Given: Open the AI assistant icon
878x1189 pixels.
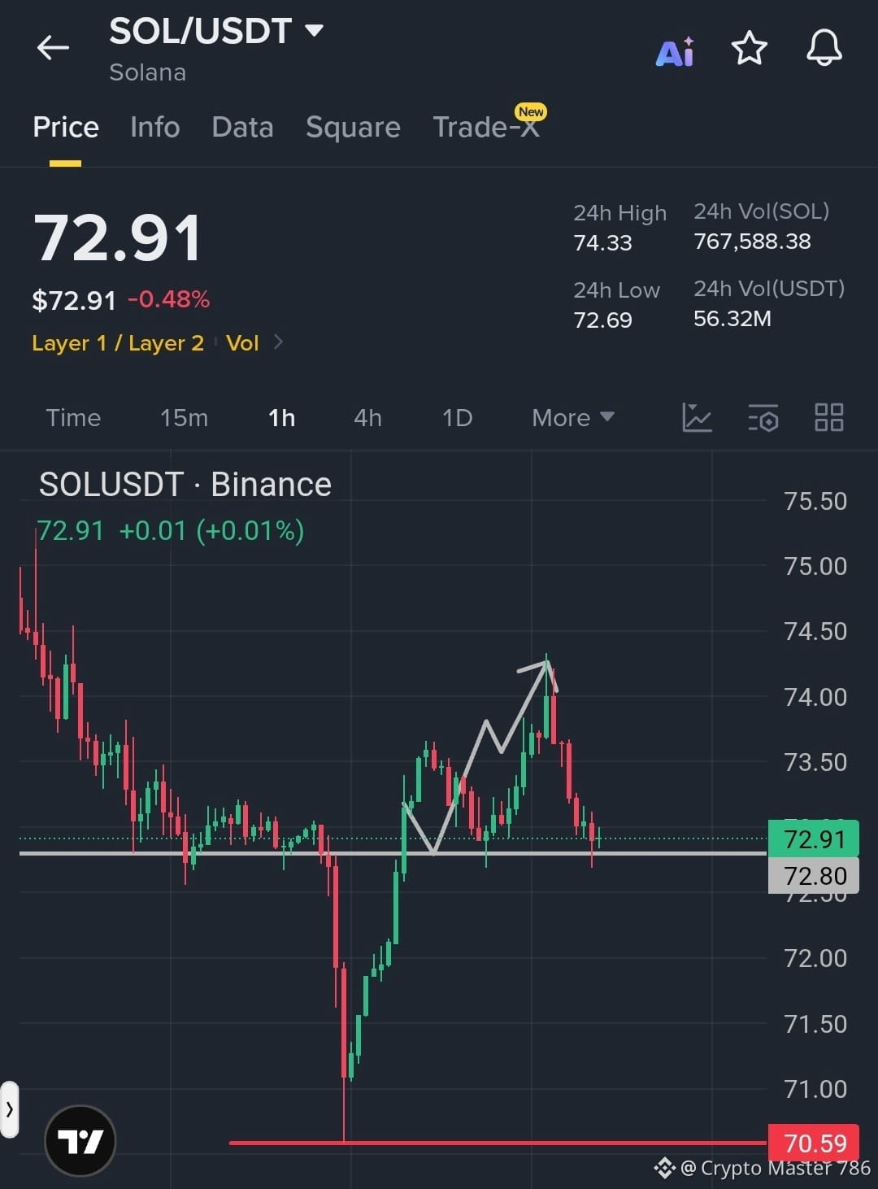Looking at the screenshot, I should [675, 51].
